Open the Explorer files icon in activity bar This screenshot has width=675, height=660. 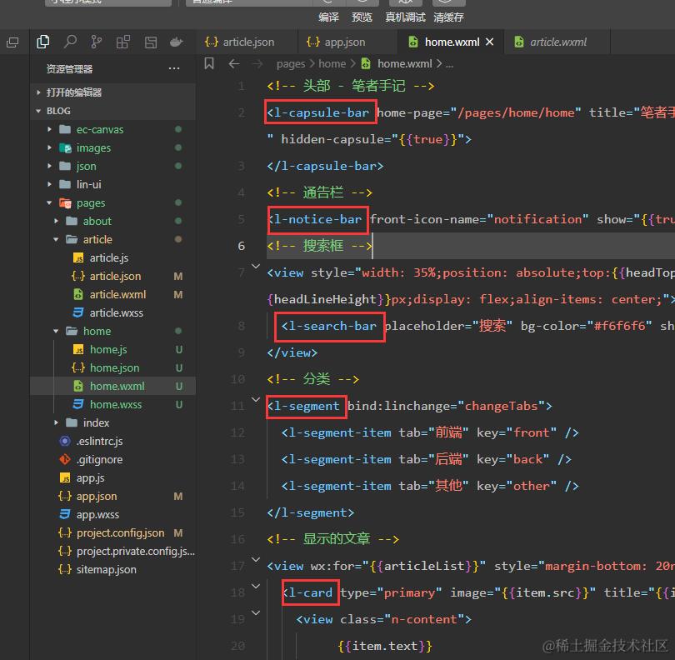coord(43,42)
